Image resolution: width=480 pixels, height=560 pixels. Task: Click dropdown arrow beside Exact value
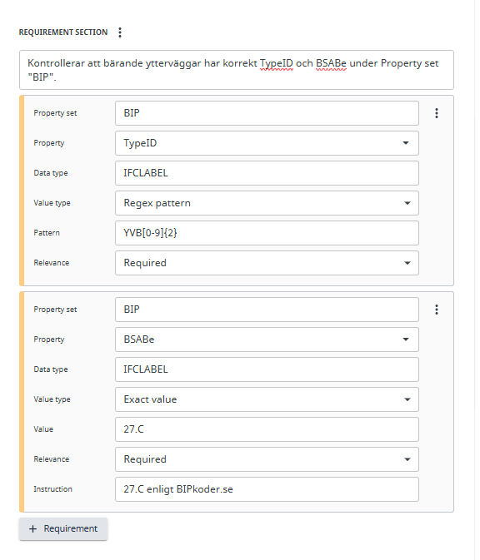[407, 399]
